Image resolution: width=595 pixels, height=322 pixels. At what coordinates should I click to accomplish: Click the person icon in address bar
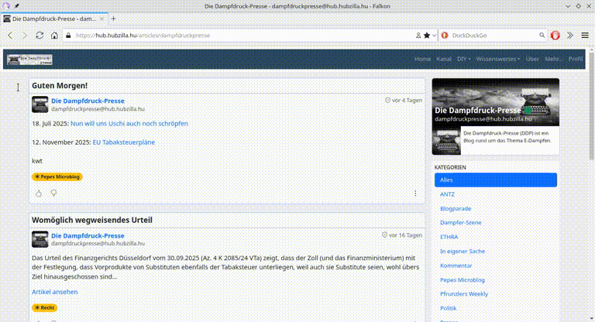[418, 36]
